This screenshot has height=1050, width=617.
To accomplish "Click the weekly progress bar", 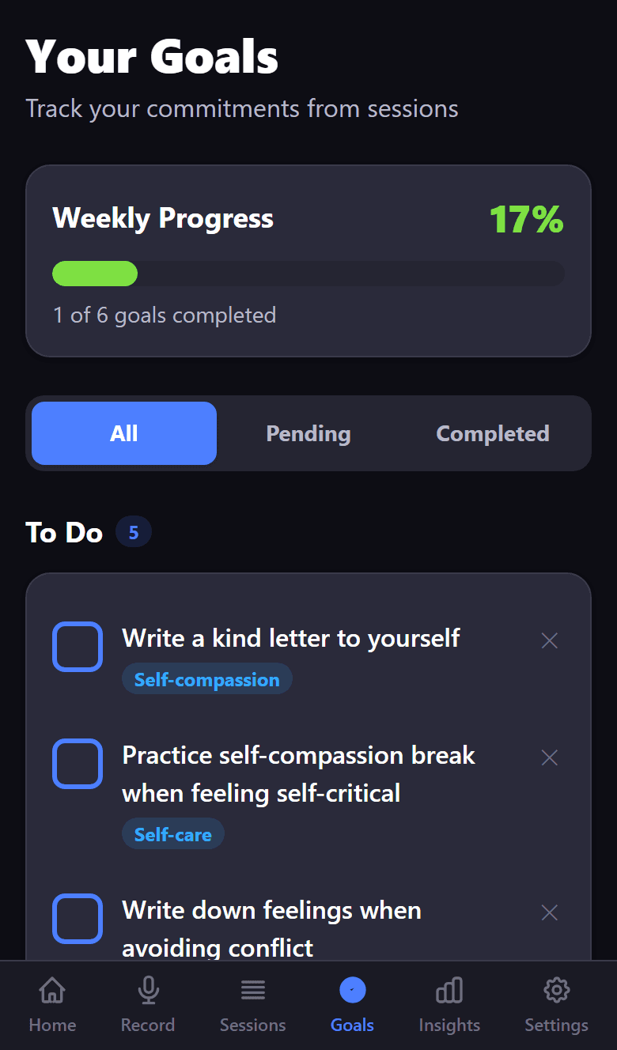I will click(x=308, y=273).
